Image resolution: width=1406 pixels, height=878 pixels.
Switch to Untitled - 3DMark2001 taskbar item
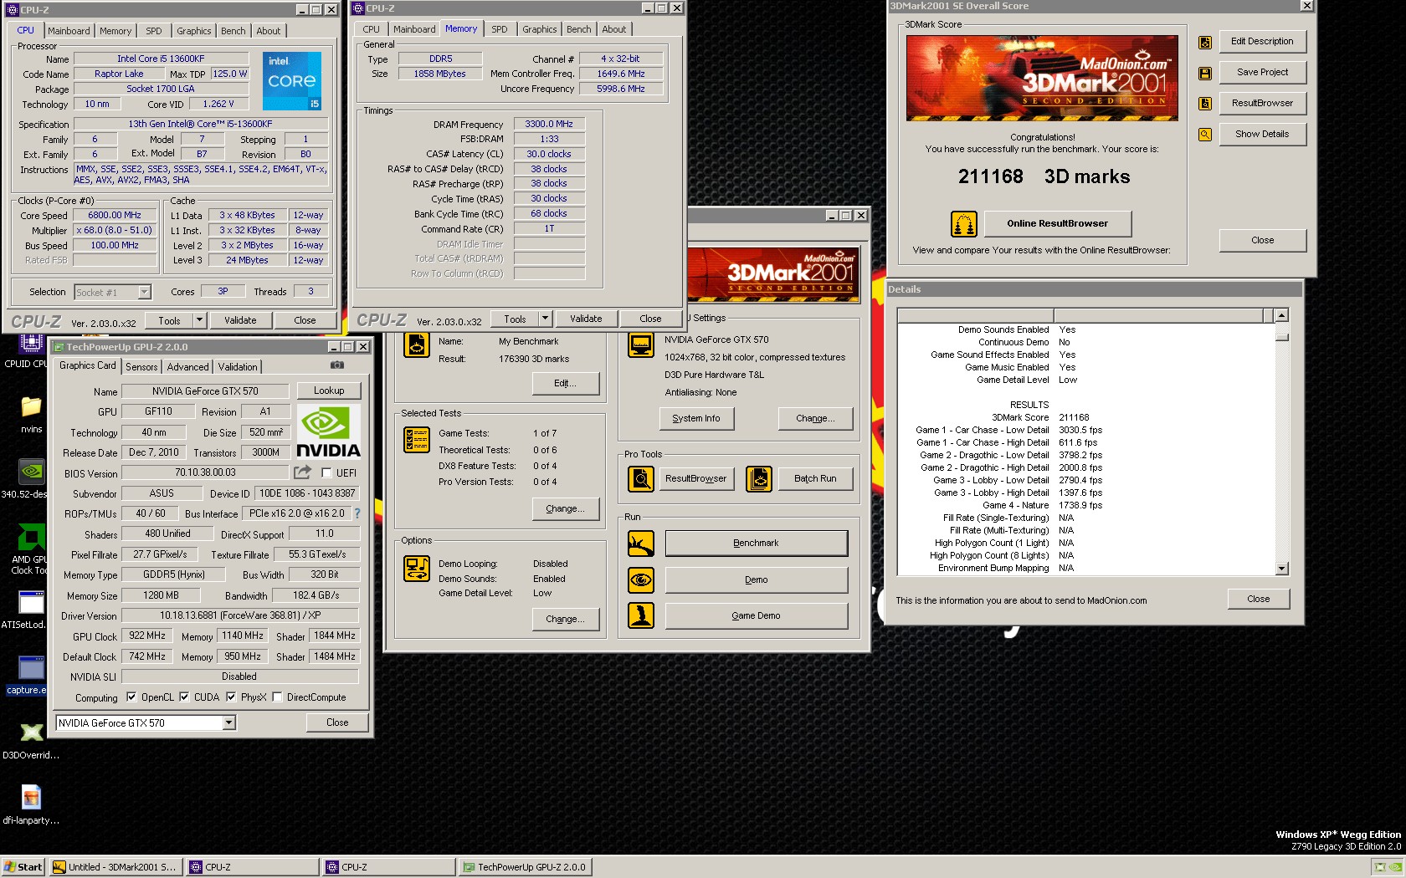point(115,867)
